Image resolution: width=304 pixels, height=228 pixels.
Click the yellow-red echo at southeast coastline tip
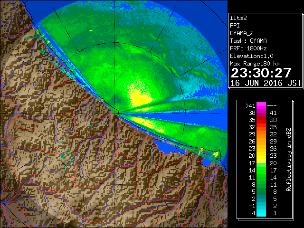pos(216,154)
